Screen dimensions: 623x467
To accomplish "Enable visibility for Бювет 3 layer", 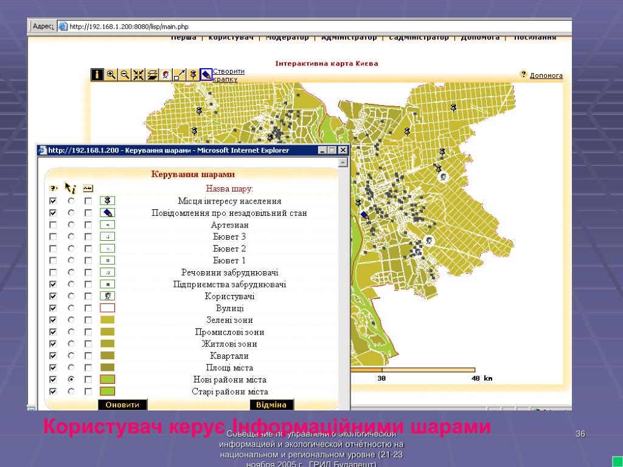I will pos(53,237).
